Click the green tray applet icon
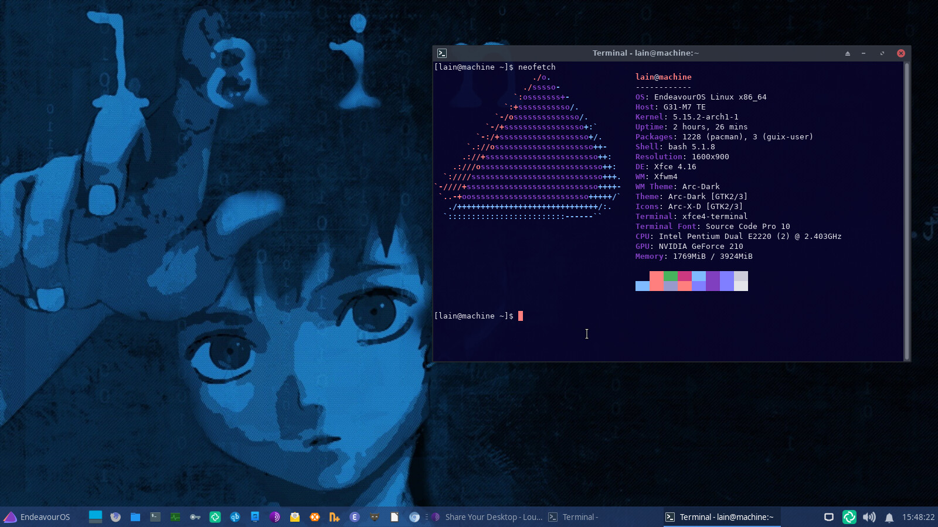The width and height of the screenshot is (938, 527). [x=849, y=517]
